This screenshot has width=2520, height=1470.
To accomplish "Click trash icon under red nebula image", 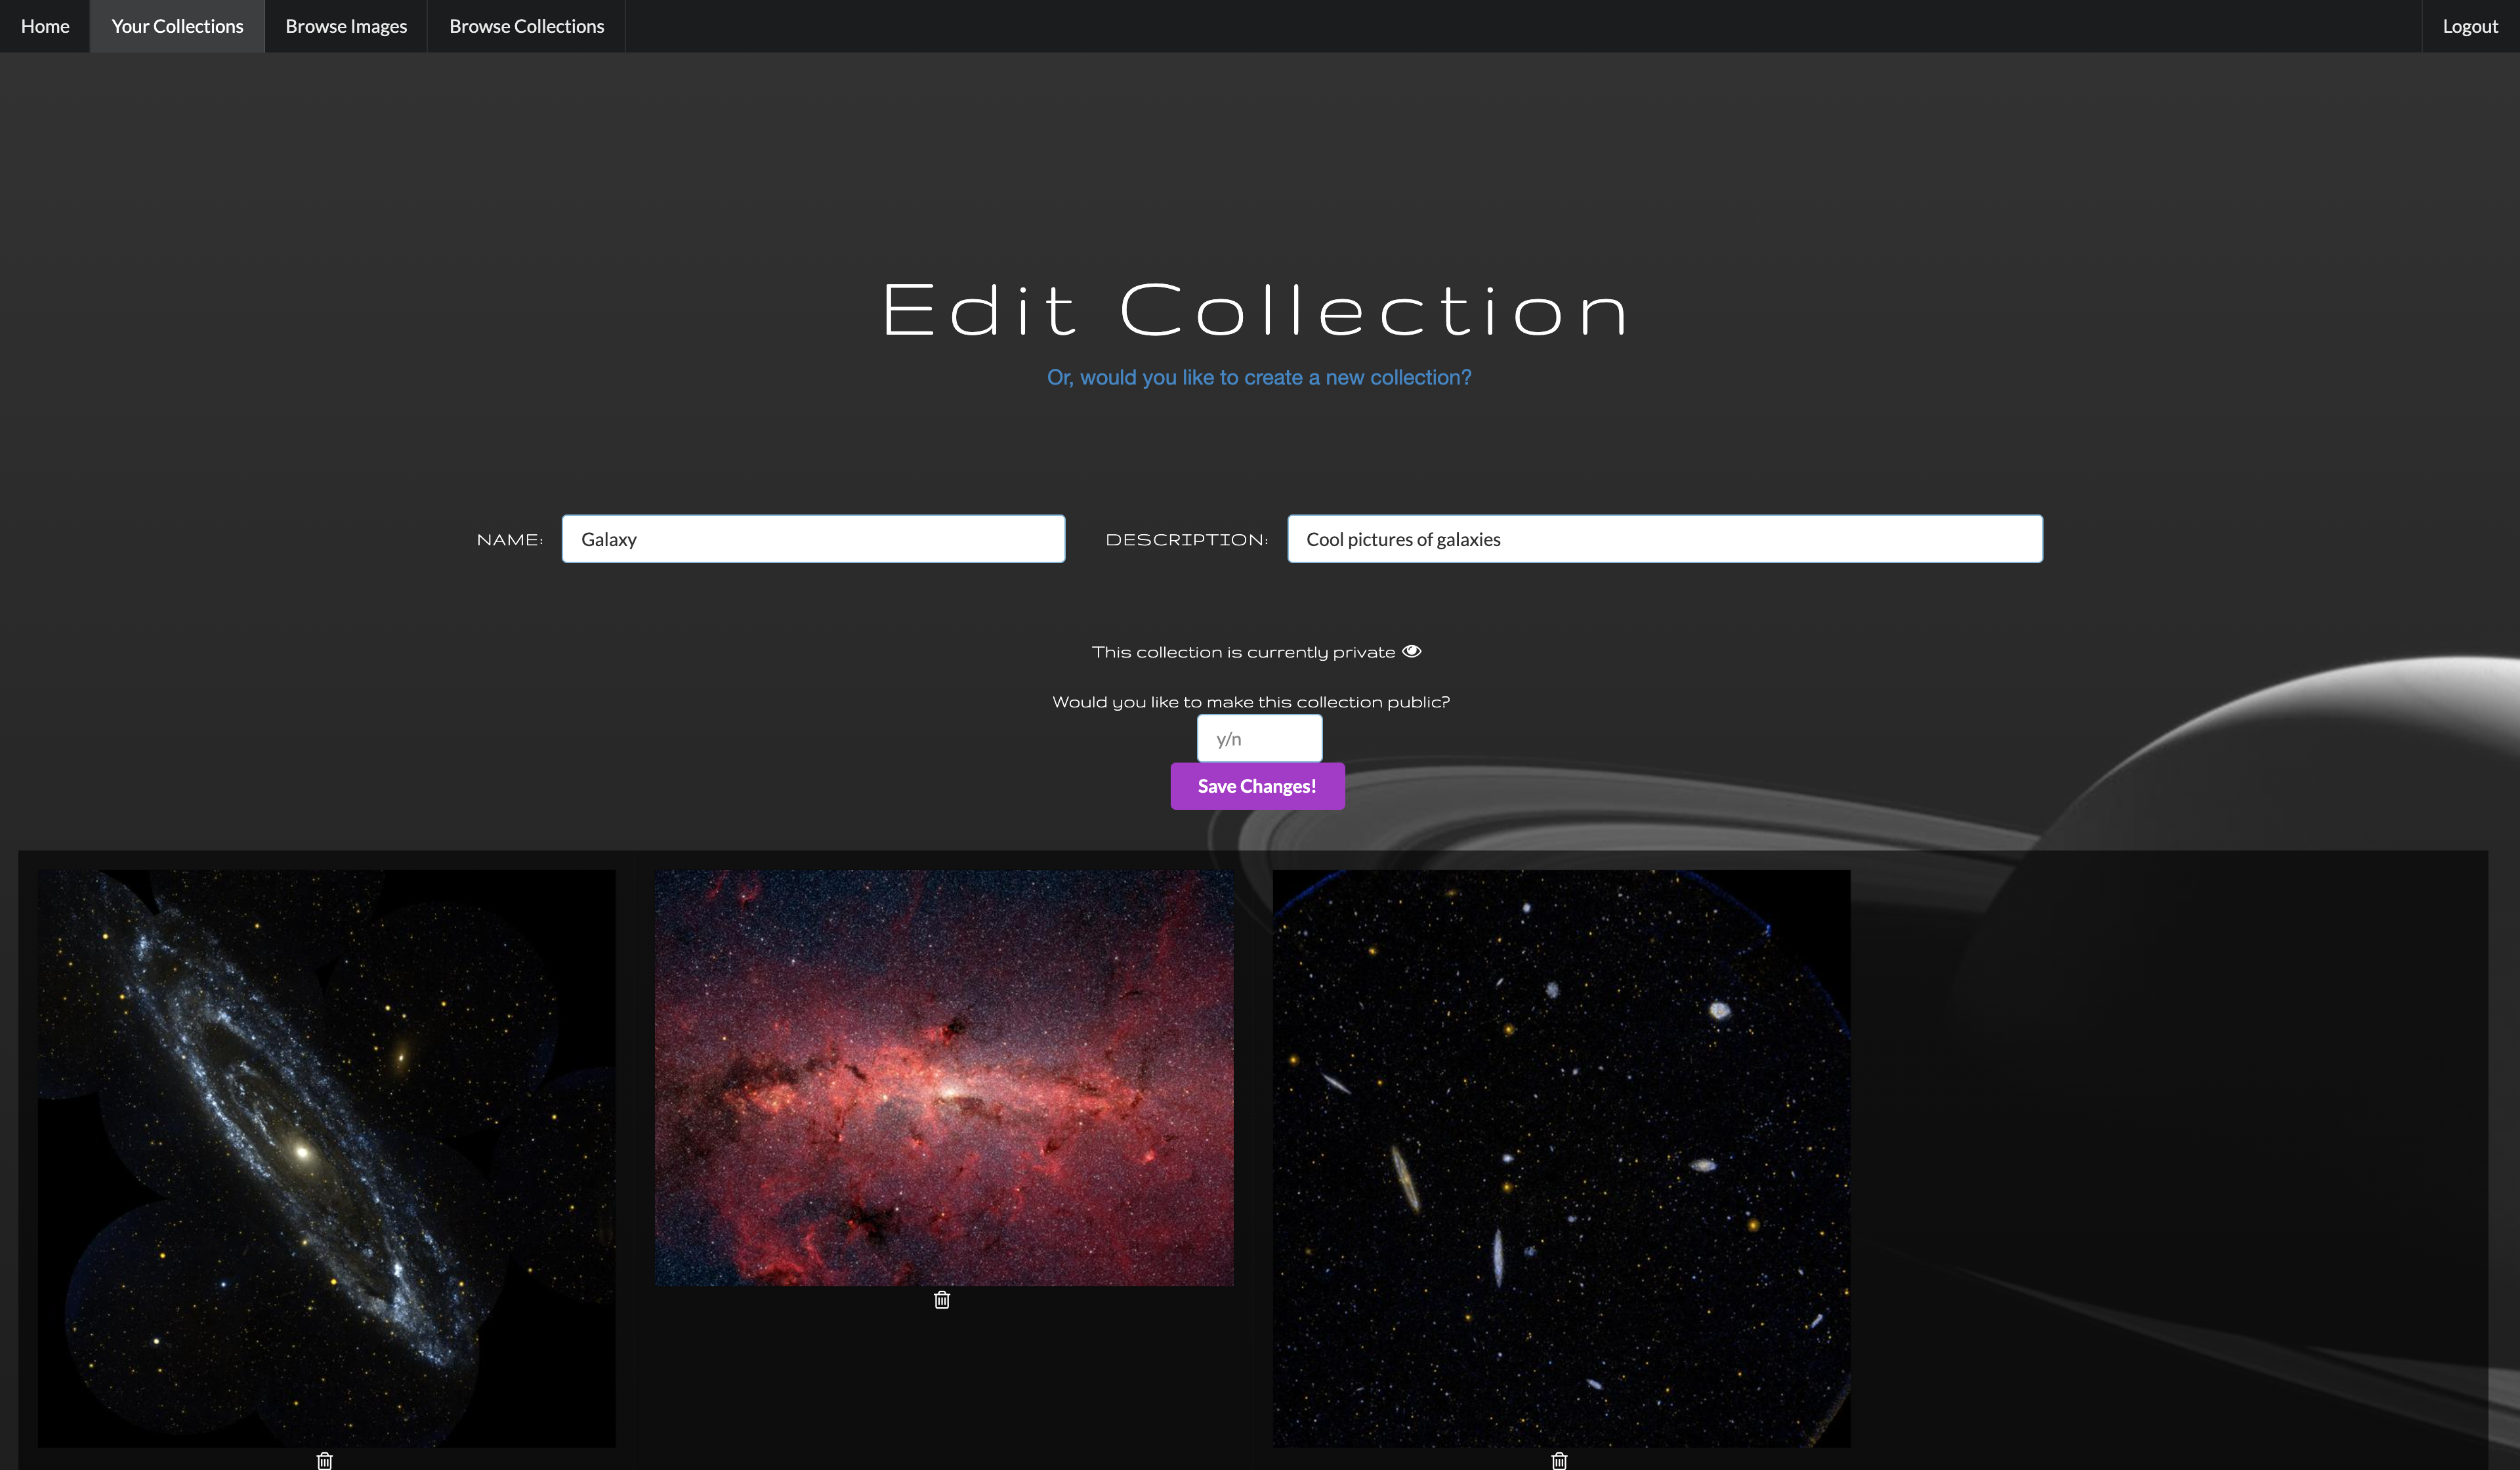I will 941,1299.
